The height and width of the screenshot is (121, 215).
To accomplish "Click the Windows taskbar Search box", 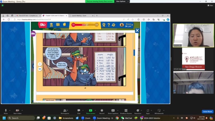I will pos(21,118).
